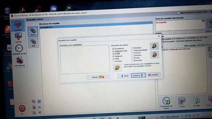
Task: Enable the Vínculos checkbox
Action: pos(132,58)
